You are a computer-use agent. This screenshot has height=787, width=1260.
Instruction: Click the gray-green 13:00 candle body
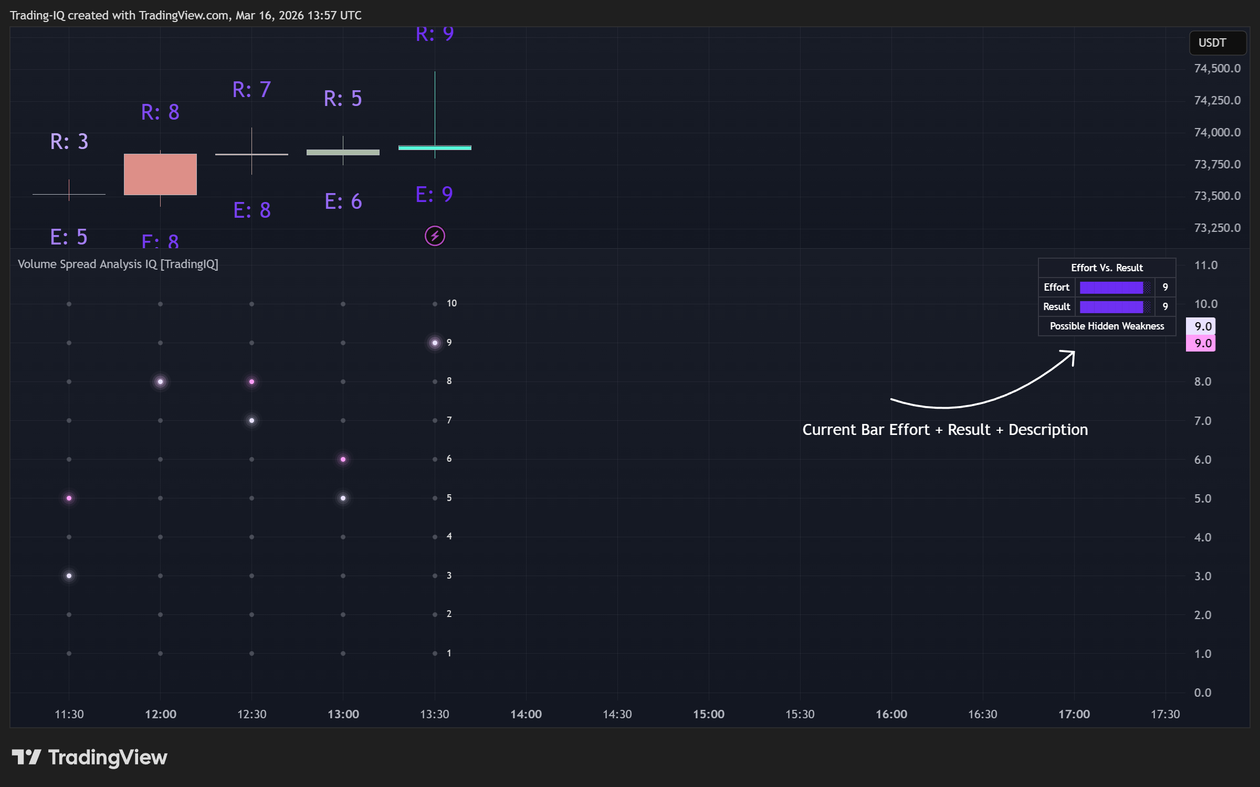coord(343,152)
